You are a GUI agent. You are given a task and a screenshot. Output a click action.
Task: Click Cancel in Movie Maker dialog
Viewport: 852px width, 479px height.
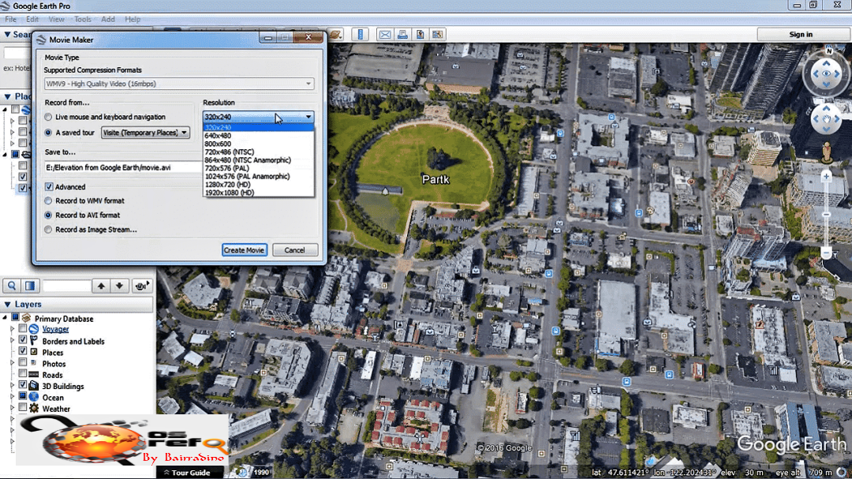coord(294,250)
